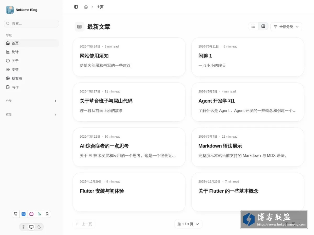Open the RSS feed icon

pos(39,214)
